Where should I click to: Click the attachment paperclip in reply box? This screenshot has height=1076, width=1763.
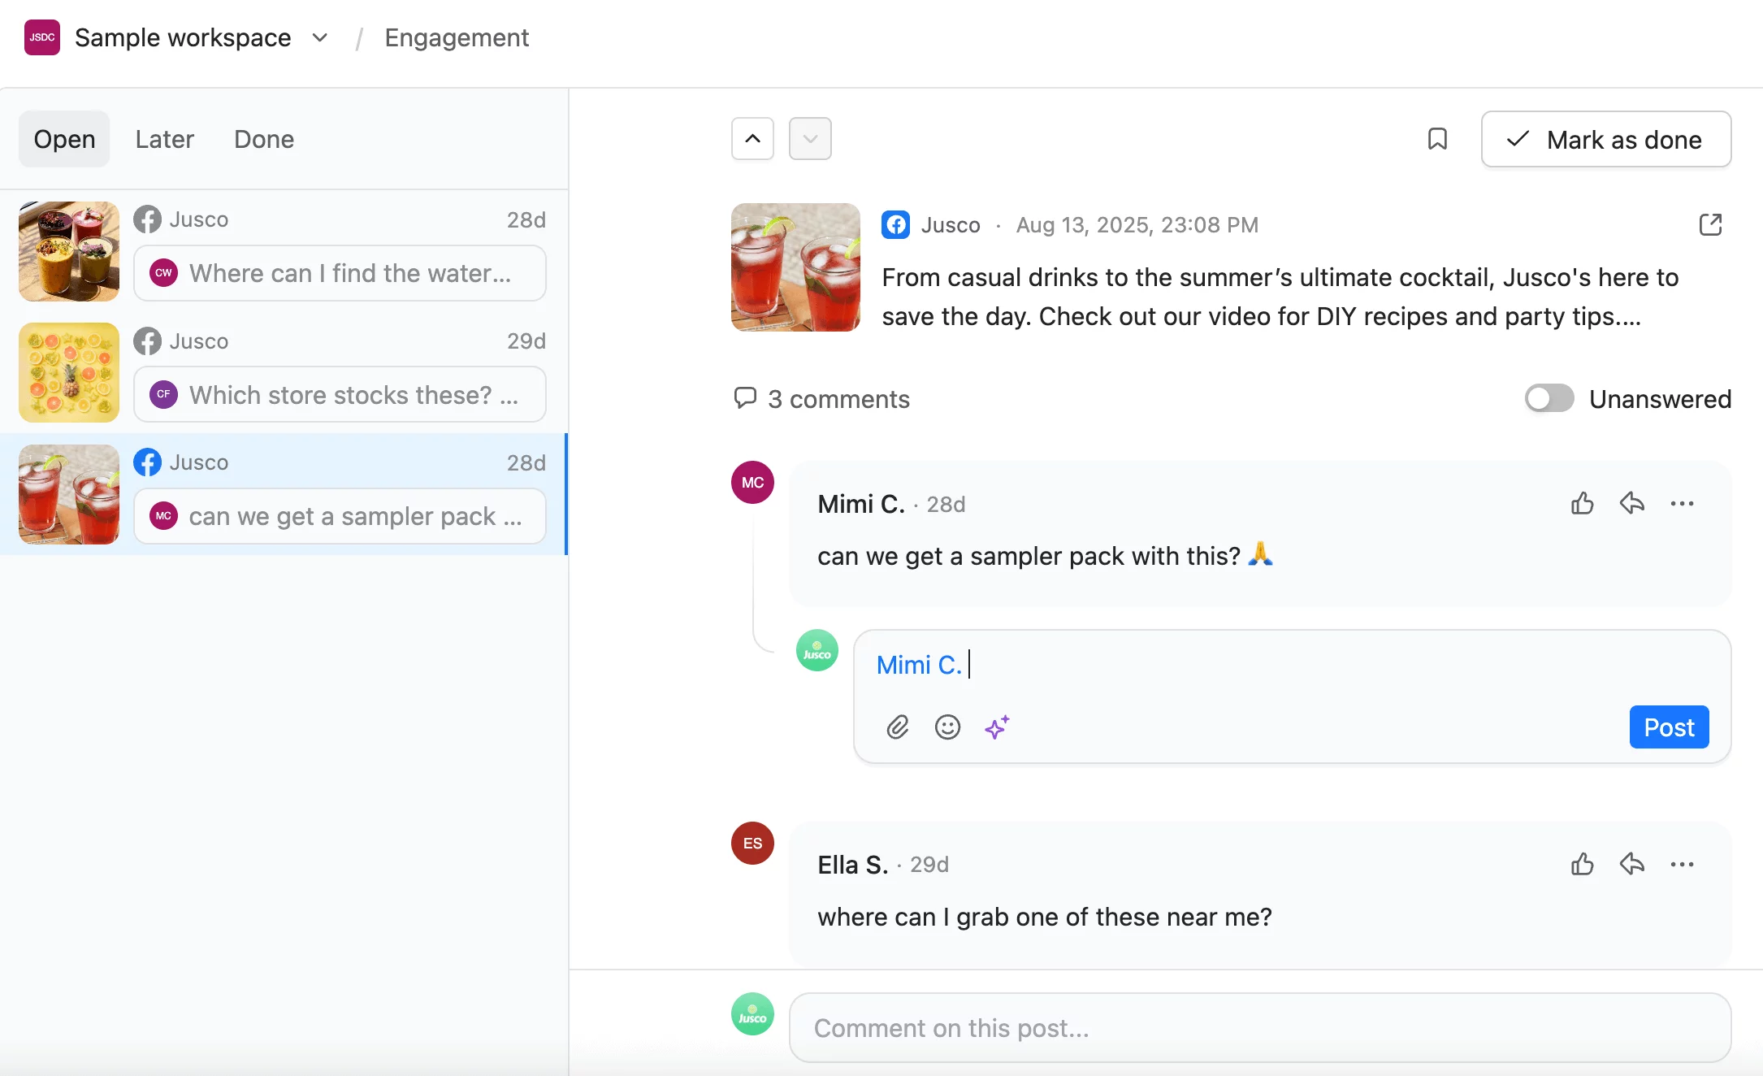[897, 727]
